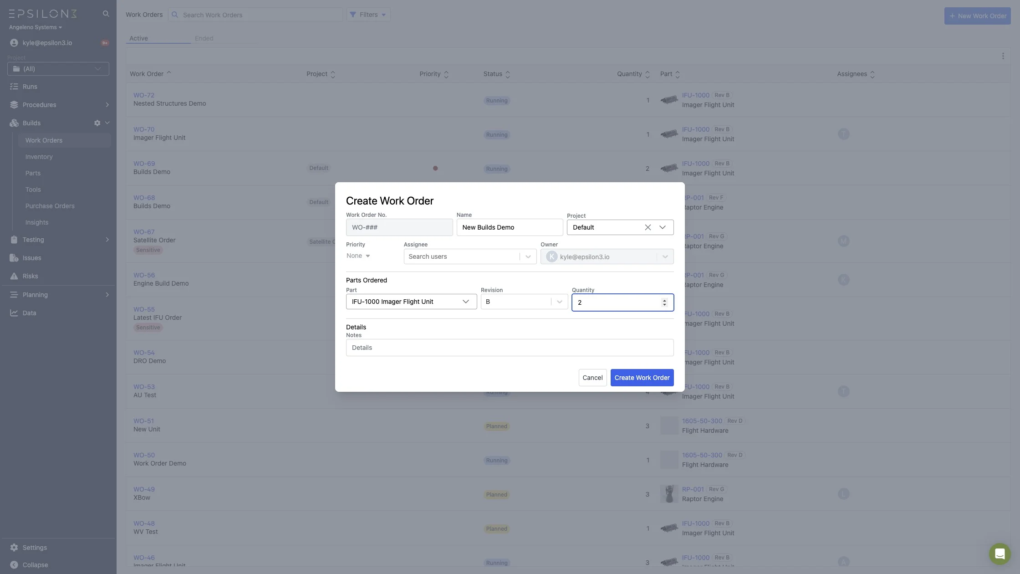Open the Revision B dropdown
The width and height of the screenshot is (1020, 574).
pyautogui.click(x=559, y=302)
